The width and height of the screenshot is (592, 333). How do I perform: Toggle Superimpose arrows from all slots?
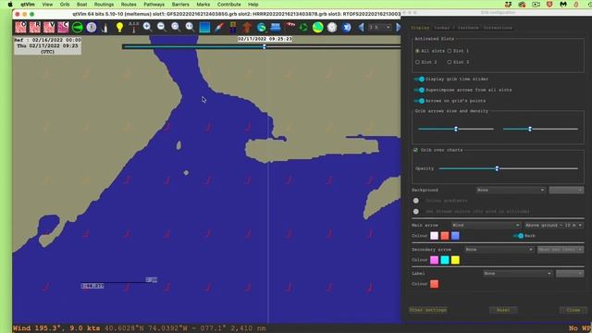click(x=419, y=90)
